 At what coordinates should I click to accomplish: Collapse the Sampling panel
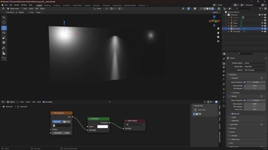233,75
